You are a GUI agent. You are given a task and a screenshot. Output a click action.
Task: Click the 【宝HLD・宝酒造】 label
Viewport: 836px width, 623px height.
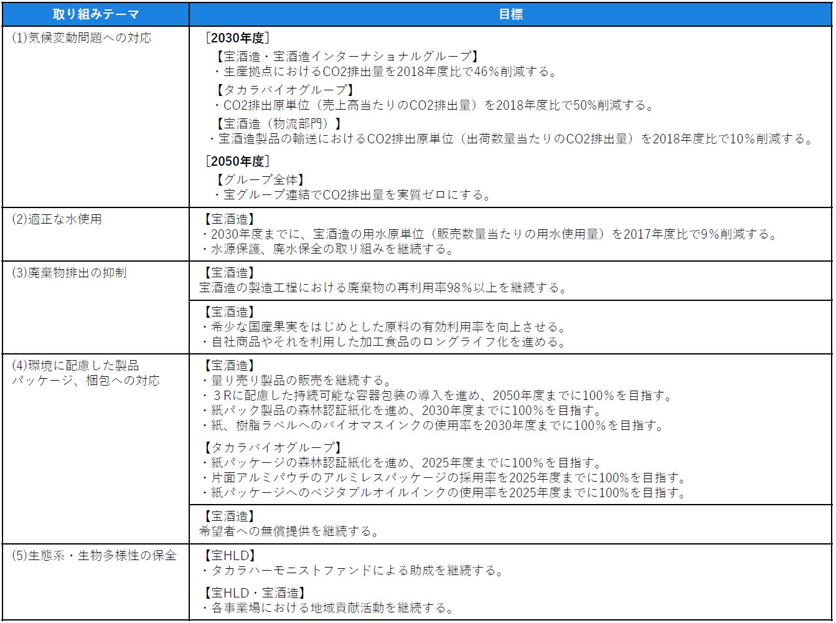(x=255, y=592)
